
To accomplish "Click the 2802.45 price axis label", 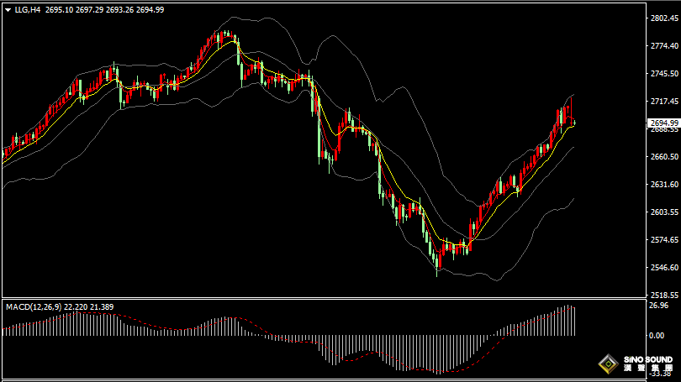I will (x=663, y=18).
